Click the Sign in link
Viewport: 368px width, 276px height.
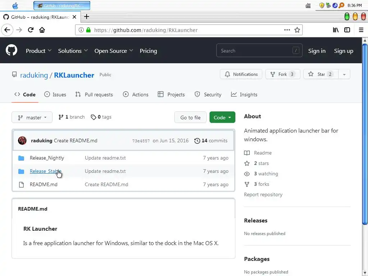point(317,51)
